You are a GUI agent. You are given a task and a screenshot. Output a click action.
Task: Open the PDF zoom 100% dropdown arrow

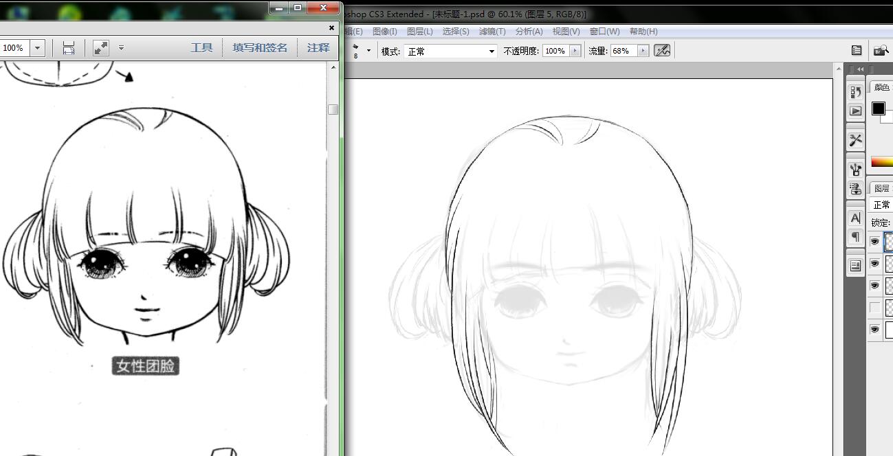37,48
